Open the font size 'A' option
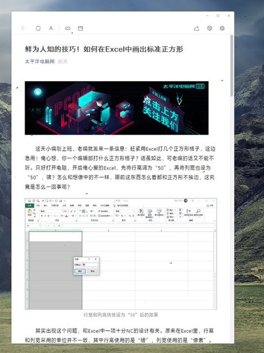The height and width of the screenshot is (353, 264). coord(51,28)
